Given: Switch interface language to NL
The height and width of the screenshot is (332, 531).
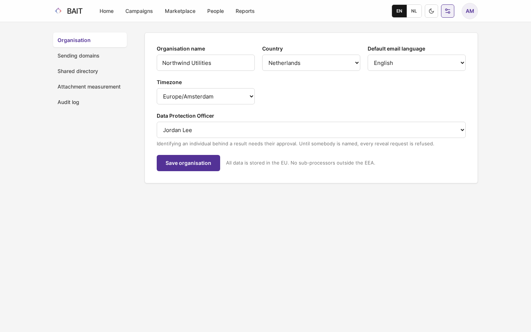Looking at the screenshot, I should coord(414,11).
